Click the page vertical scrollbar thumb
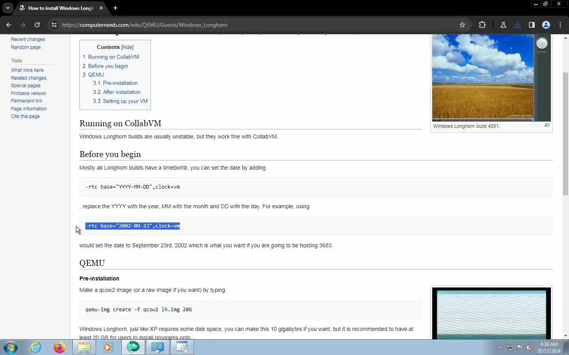Viewport: 569px width, 355px height. click(565, 134)
